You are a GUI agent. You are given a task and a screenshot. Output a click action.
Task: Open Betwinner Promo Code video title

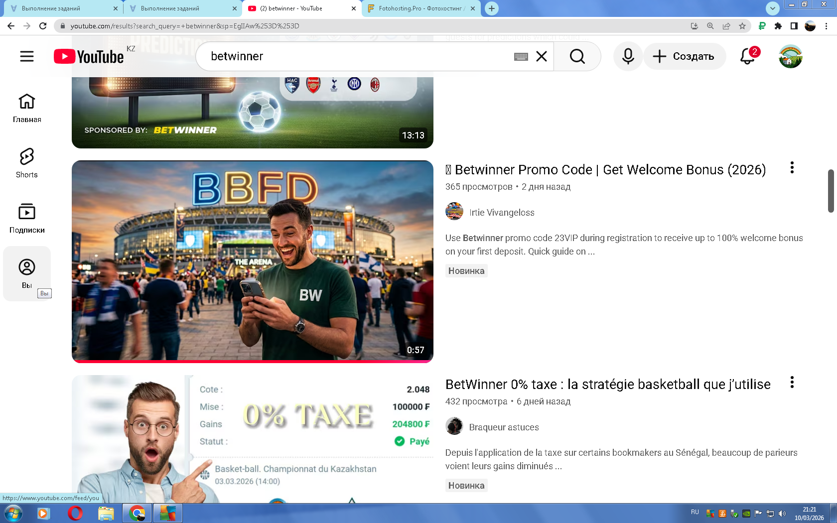click(x=605, y=170)
